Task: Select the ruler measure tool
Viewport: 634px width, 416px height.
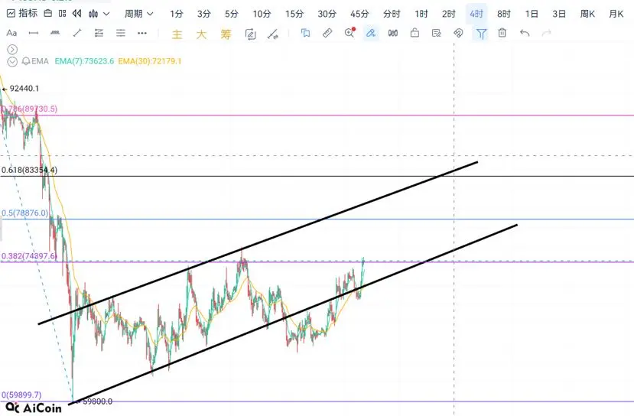Action: 327,33
